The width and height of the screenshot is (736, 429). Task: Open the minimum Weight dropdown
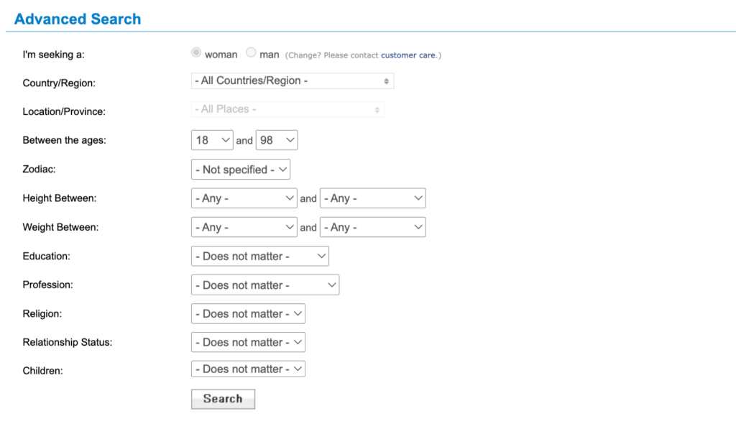(x=244, y=227)
